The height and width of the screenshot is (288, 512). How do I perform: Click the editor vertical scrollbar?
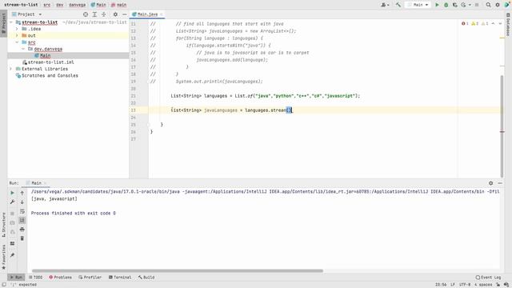[502, 126]
